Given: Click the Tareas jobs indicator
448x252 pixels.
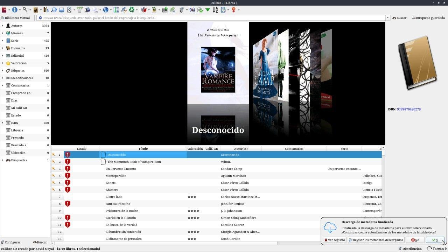Looking at the screenshot, I should pyautogui.click(x=436, y=249).
